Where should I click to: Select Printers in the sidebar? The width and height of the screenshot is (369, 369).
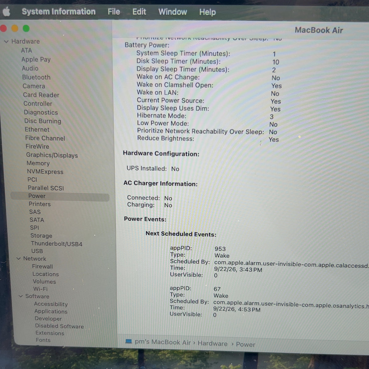point(40,204)
